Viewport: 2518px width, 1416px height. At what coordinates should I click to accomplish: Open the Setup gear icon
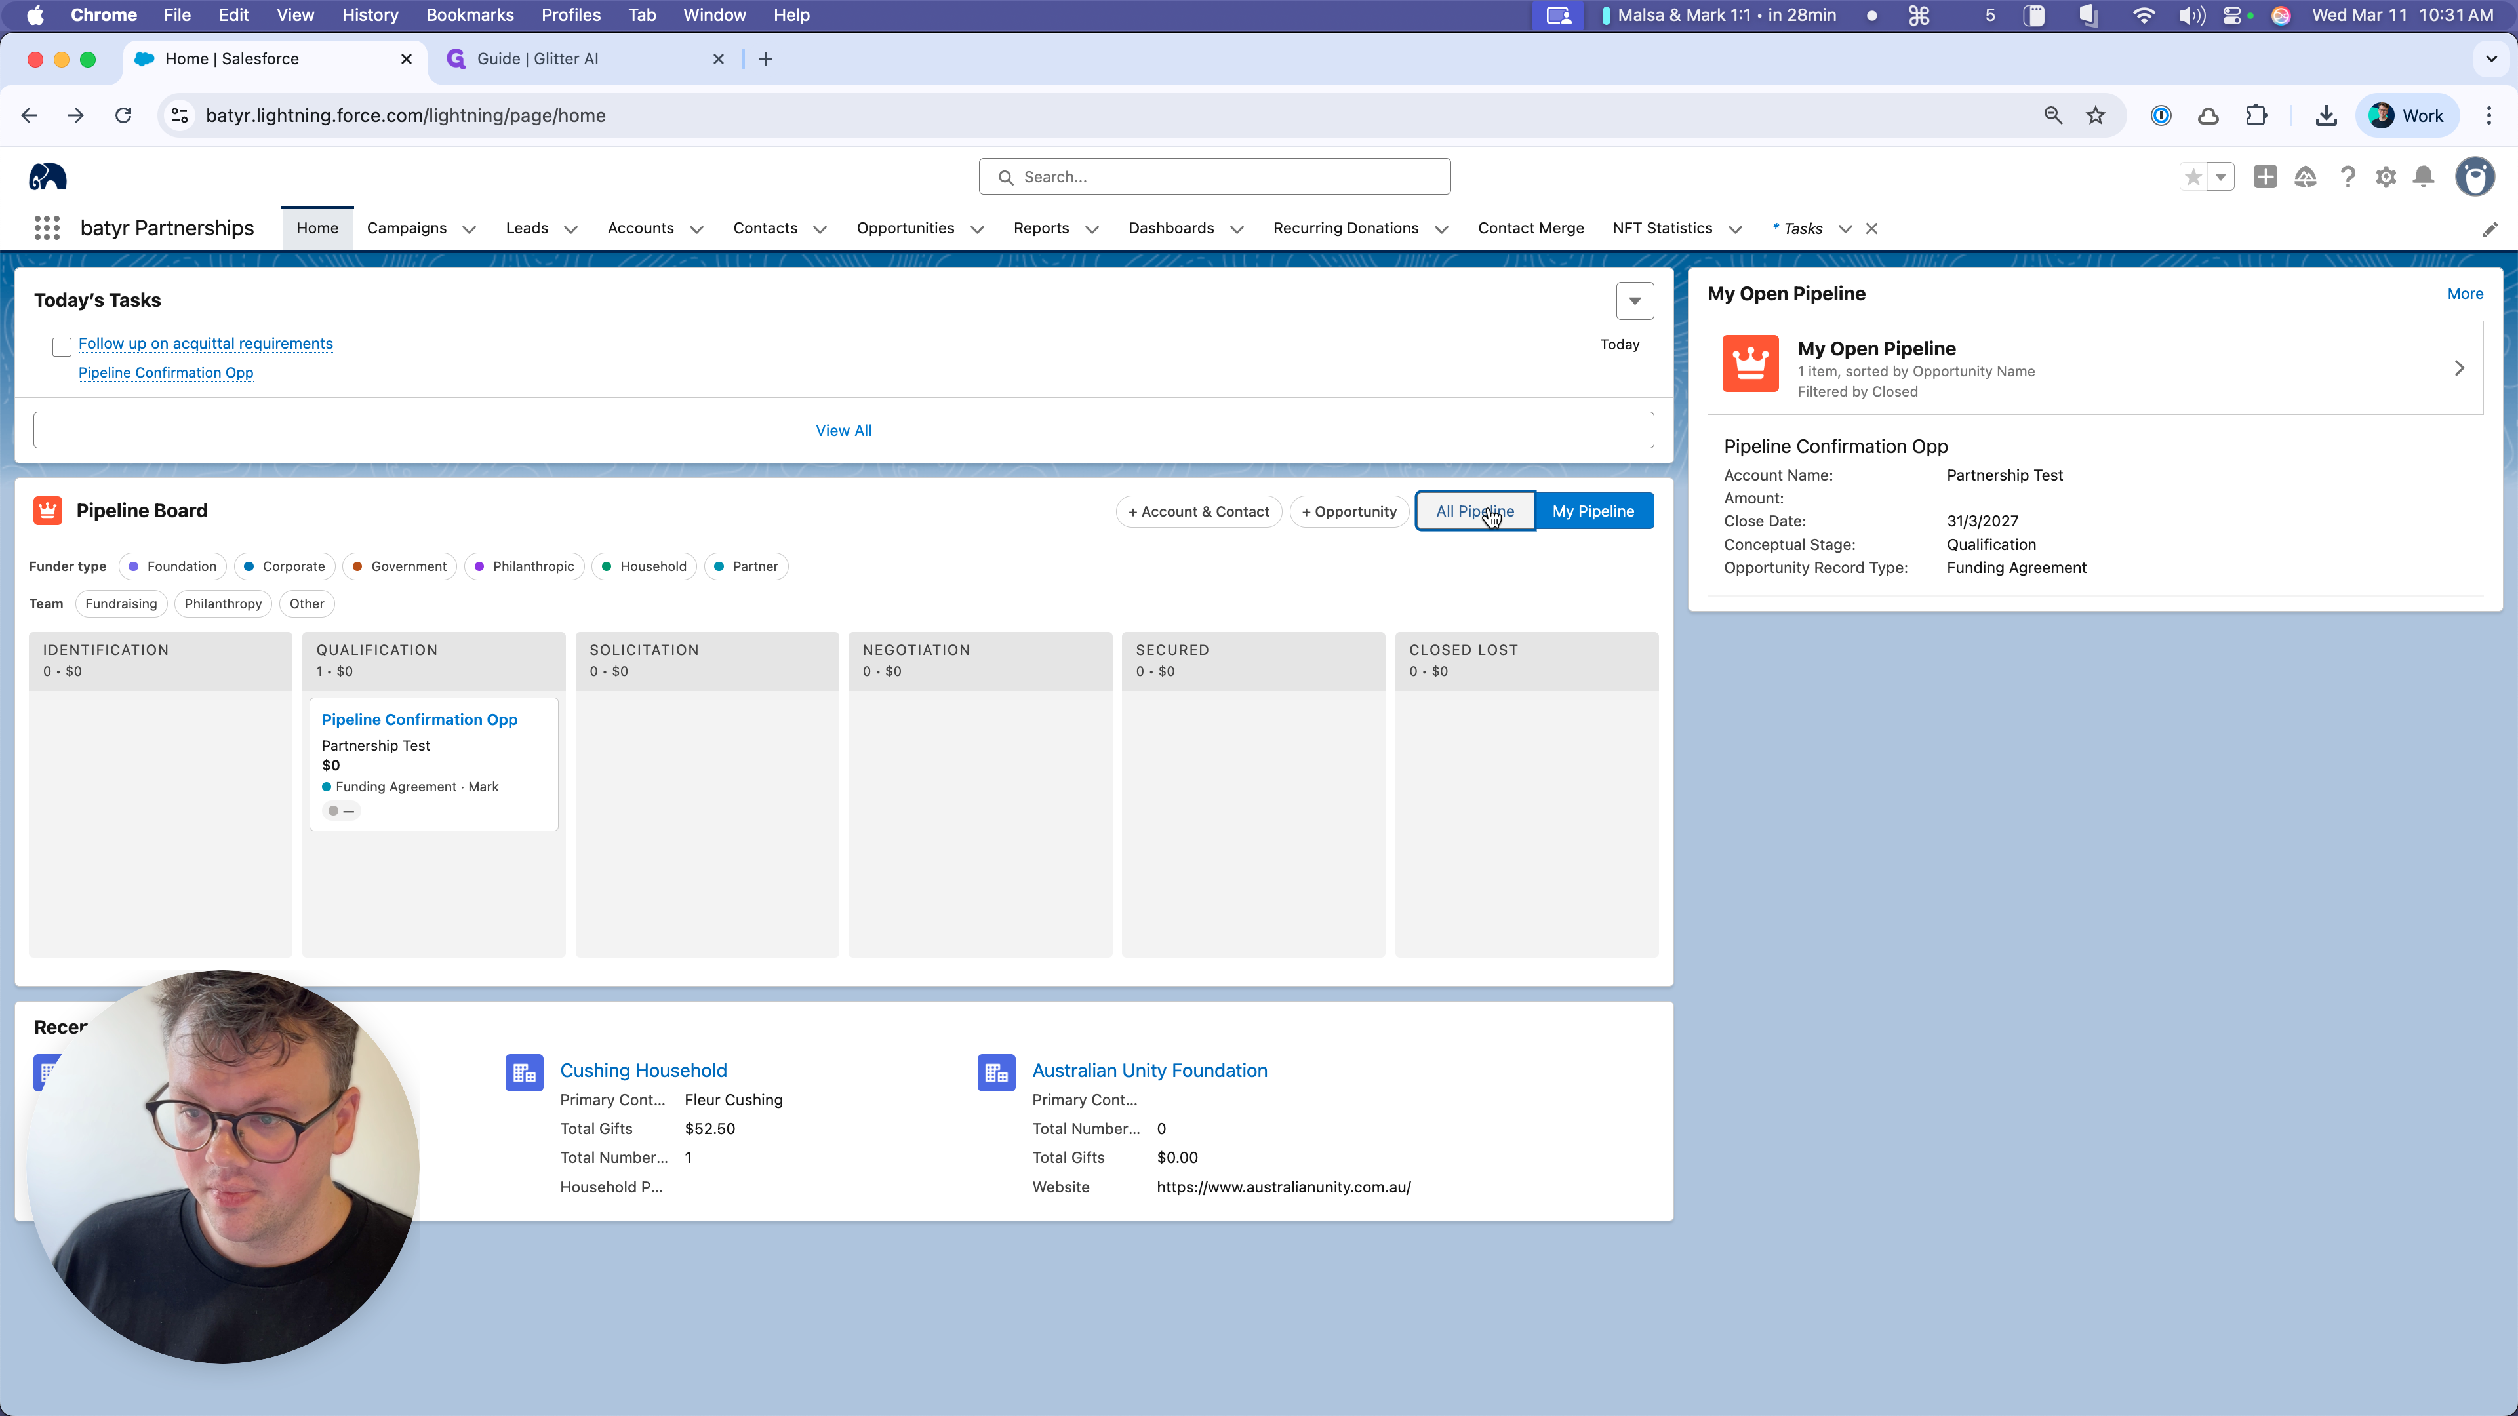pyautogui.click(x=2386, y=177)
